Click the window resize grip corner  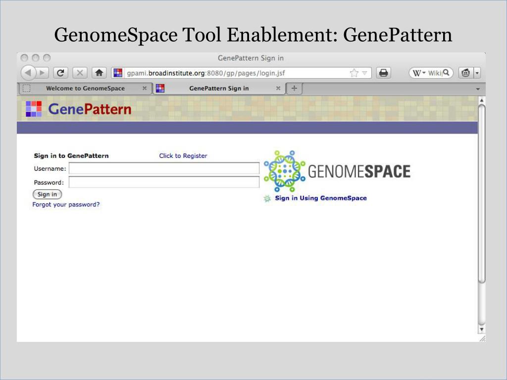click(x=482, y=338)
